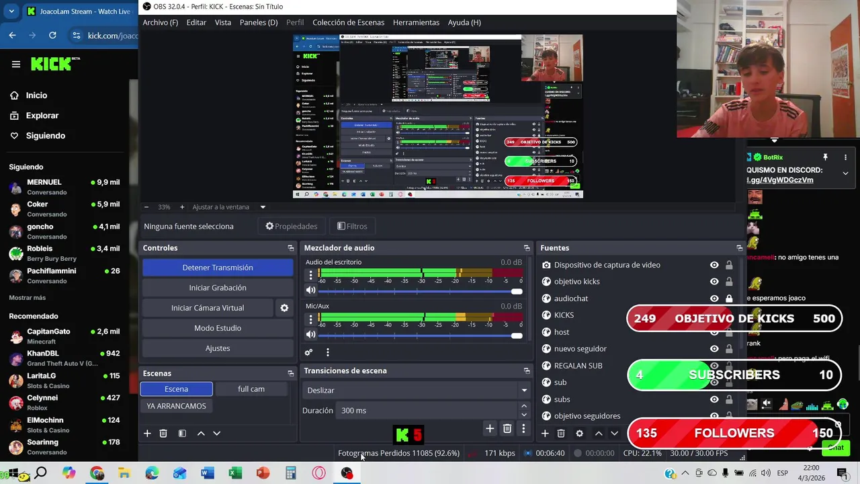
Task: Open Deslizar transition dropdown
Action: pos(417,390)
